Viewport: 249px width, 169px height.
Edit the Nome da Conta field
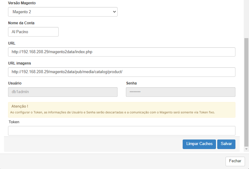click(33, 32)
